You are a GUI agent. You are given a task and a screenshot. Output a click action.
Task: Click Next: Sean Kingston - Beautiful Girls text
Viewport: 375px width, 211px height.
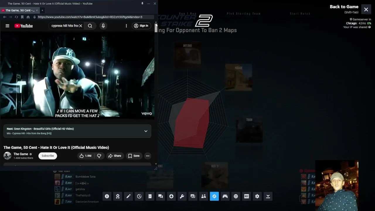click(40, 129)
